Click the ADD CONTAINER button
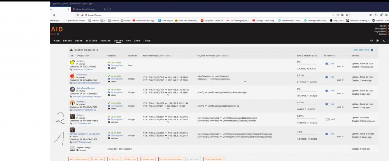 tap(79, 159)
